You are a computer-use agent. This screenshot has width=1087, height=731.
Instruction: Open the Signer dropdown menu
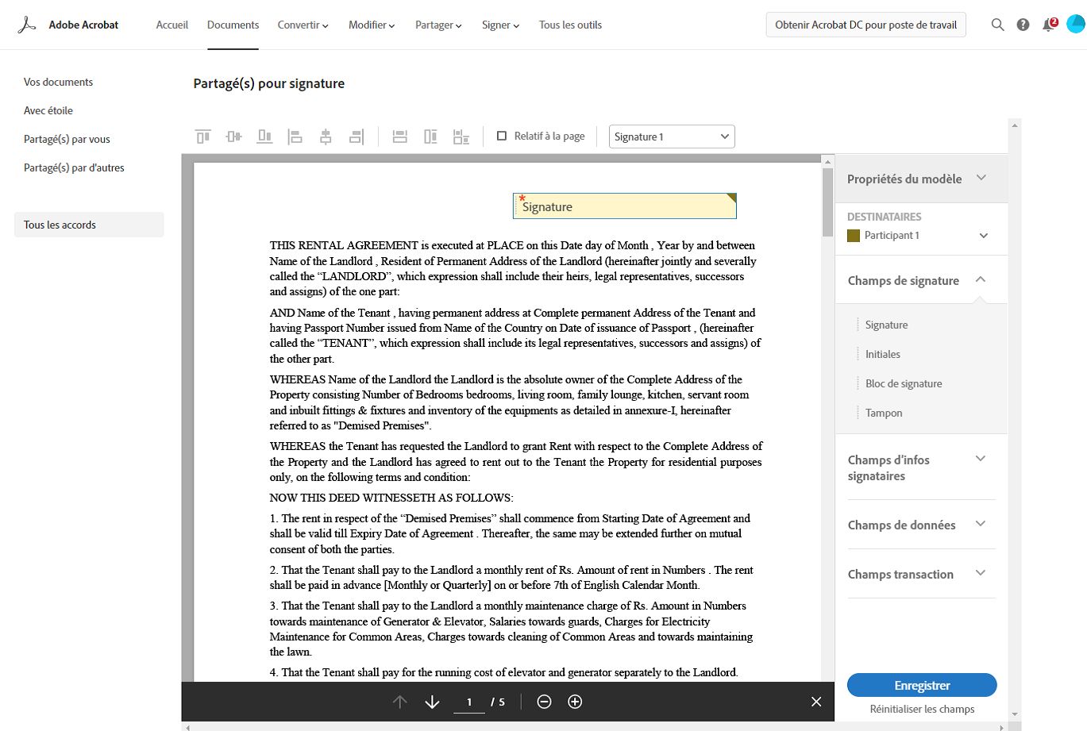500,25
